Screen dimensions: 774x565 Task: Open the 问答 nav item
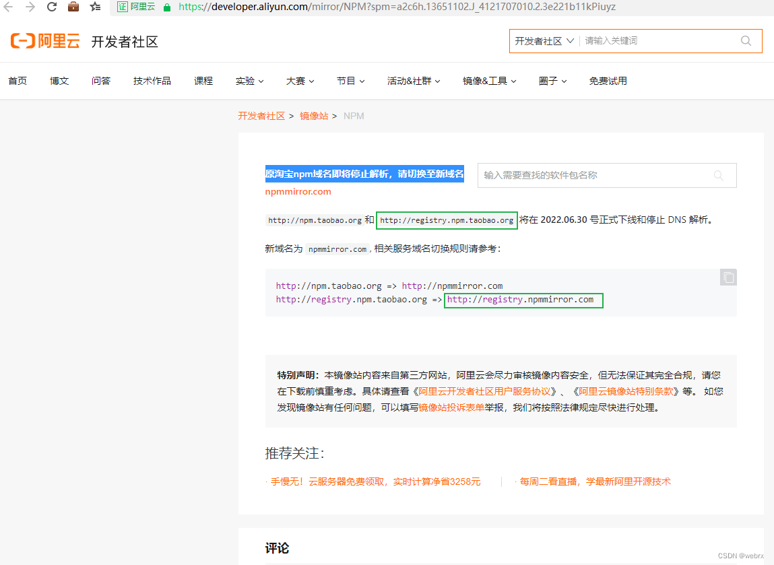tap(100, 81)
